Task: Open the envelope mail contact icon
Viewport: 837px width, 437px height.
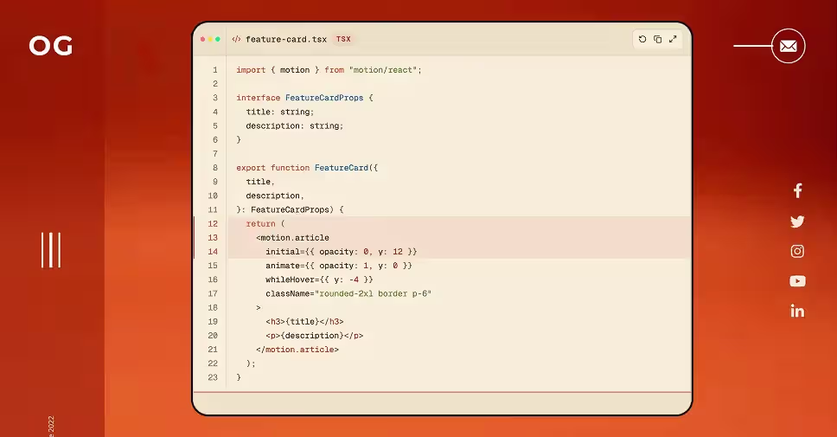Action: [x=789, y=46]
